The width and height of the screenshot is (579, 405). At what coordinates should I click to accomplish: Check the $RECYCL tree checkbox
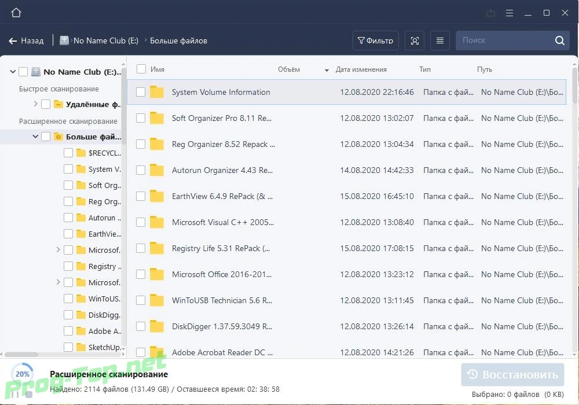[x=68, y=153]
